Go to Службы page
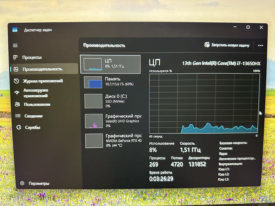 (32, 127)
